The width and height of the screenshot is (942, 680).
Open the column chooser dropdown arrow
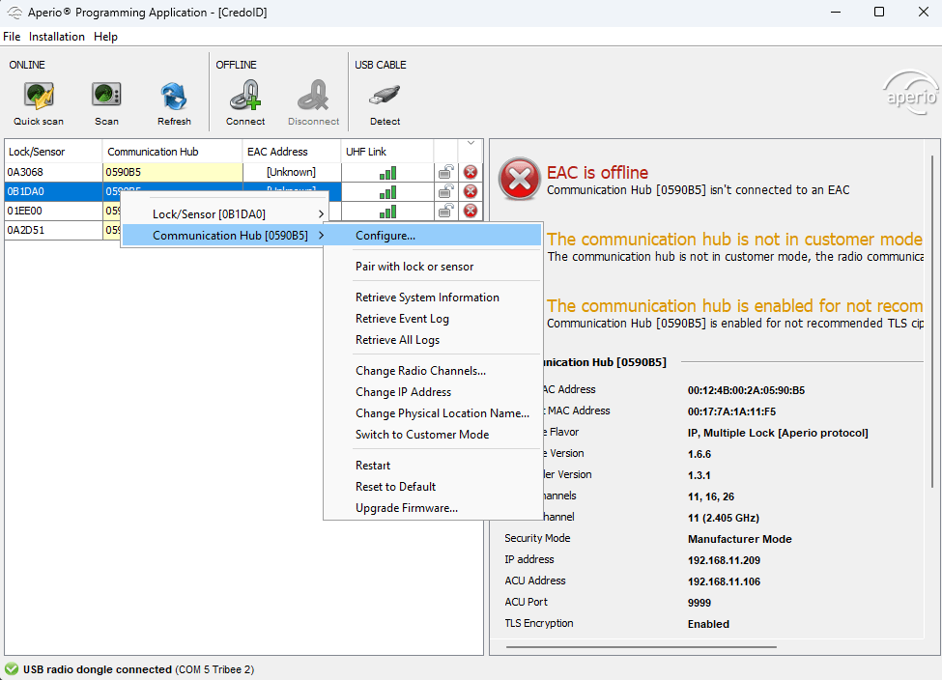coord(471,143)
